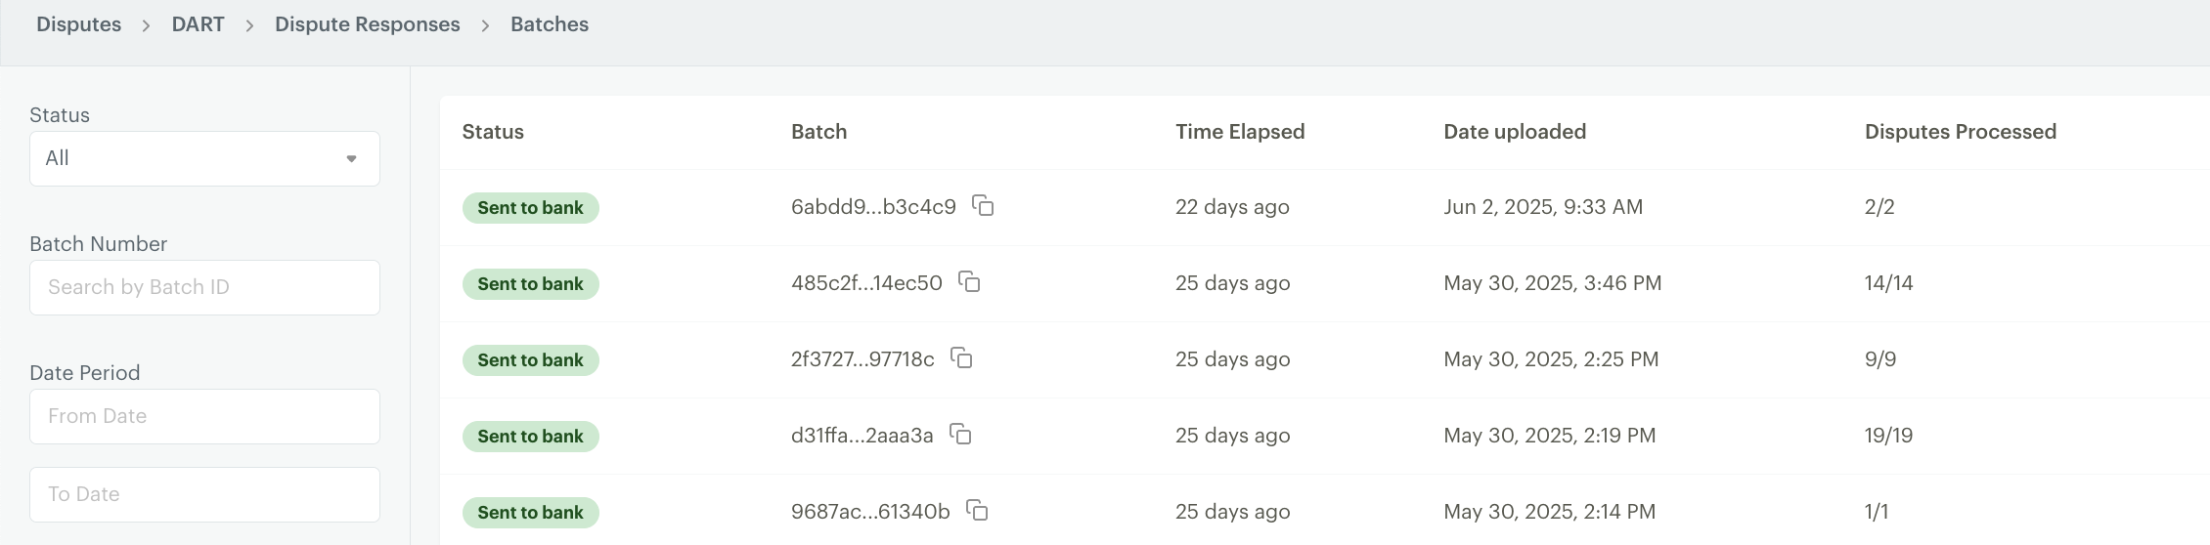Go to Disputes breadcrumb
This screenshot has height=545, width=2210.
coord(79,24)
